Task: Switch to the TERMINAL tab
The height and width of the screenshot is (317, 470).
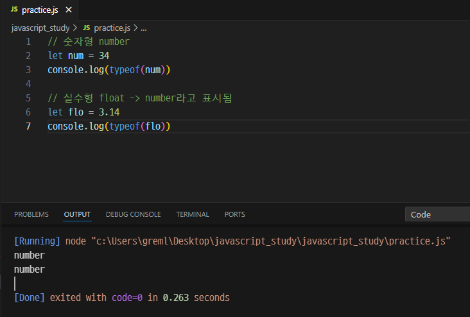Action: (193, 214)
